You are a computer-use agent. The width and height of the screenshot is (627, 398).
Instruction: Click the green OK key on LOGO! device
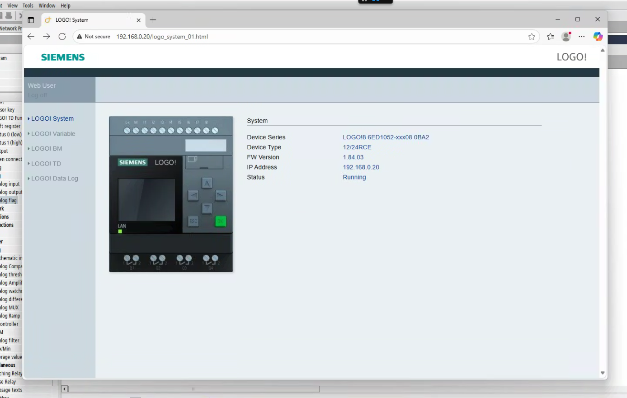220,221
